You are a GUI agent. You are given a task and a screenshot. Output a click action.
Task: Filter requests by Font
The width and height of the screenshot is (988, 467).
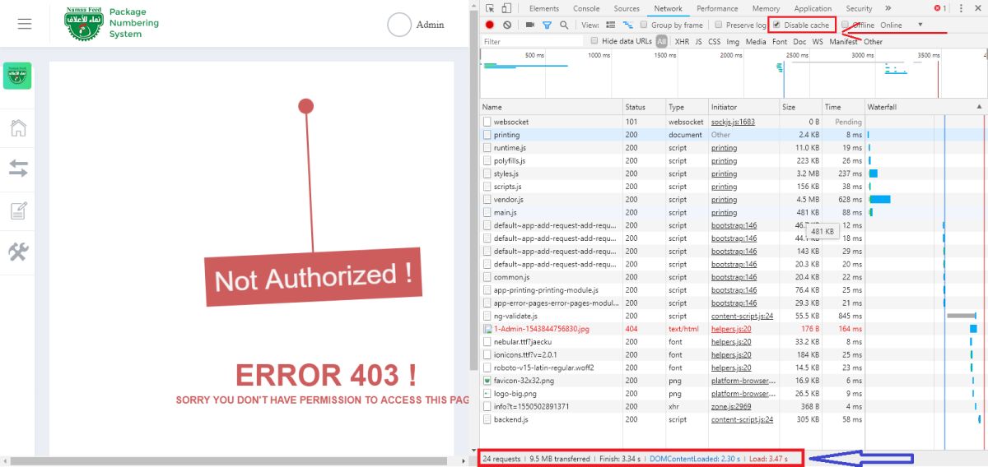pyautogui.click(x=780, y=41)
